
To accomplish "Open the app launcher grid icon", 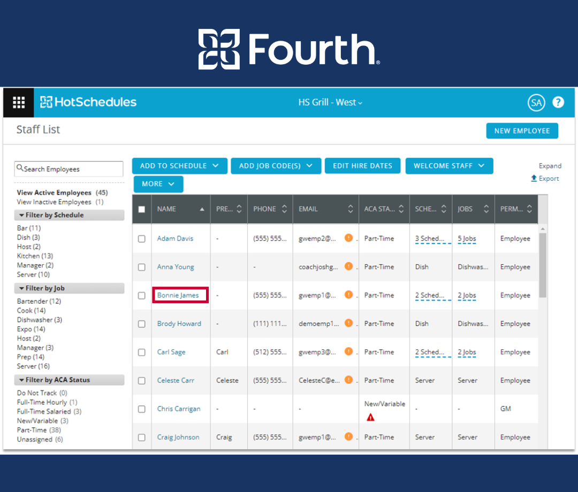I will point(19,102).
